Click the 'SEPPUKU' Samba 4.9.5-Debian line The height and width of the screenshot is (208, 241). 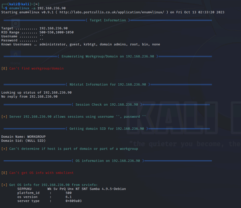point(71,189)
